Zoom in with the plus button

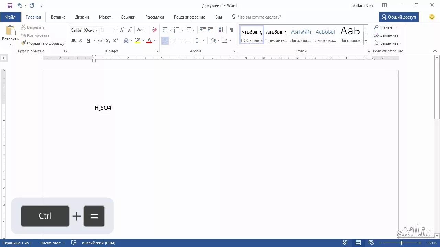(420, 243)
